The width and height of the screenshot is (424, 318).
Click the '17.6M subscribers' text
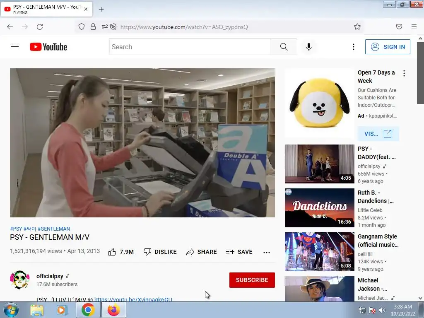click(57, 284)
